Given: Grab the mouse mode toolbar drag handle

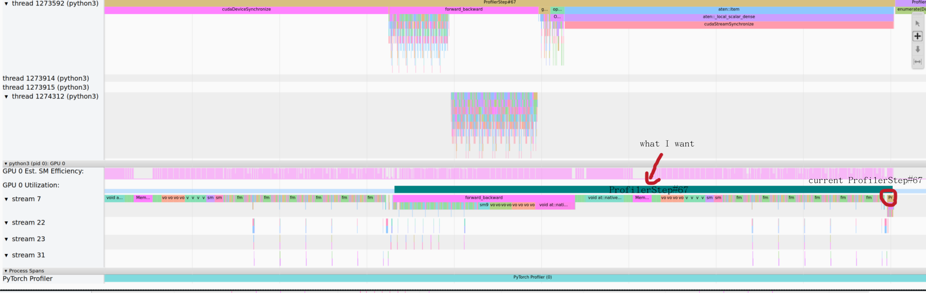Looking at the screenshot, I should coord(917,15).
